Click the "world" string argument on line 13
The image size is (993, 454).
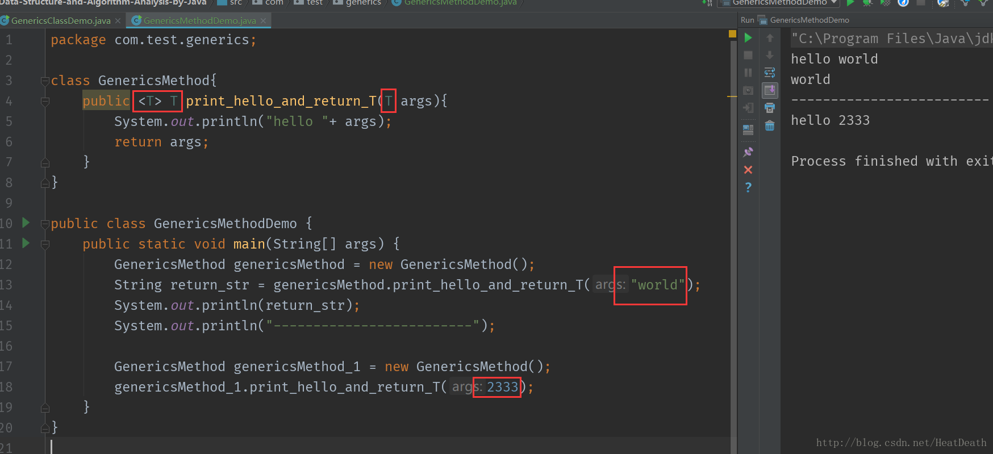[657, 285]
